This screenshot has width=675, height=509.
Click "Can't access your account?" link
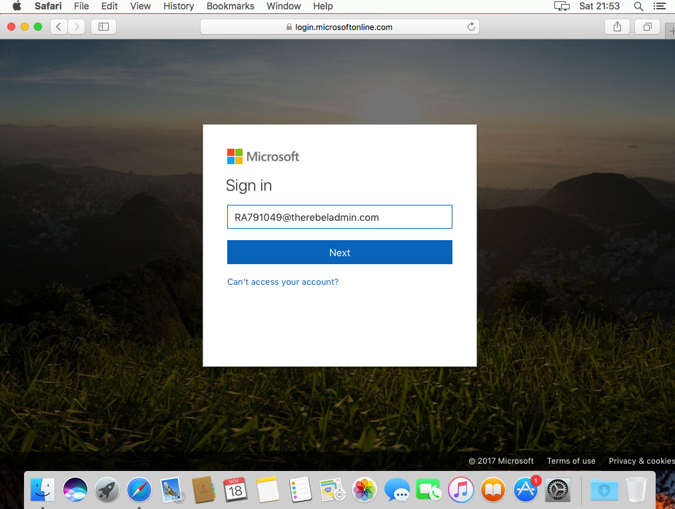point(283,282)
